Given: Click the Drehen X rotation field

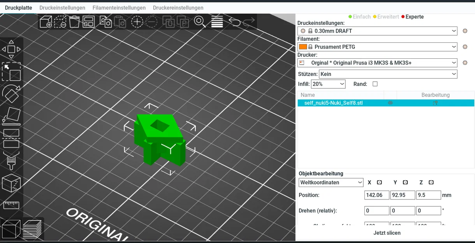Looking at the screenshot, I should (377, 211).
